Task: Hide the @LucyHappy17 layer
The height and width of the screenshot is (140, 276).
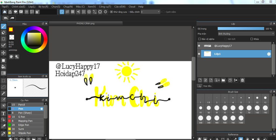Action: point(199,46)
